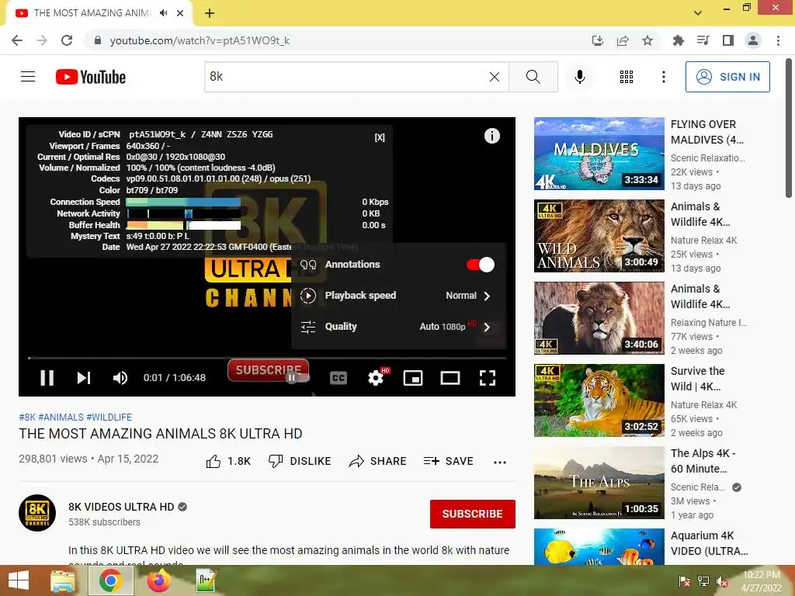The image size is (795, 596).
Task: Open Notepad++ from taskbar
Action: (207, 580)
